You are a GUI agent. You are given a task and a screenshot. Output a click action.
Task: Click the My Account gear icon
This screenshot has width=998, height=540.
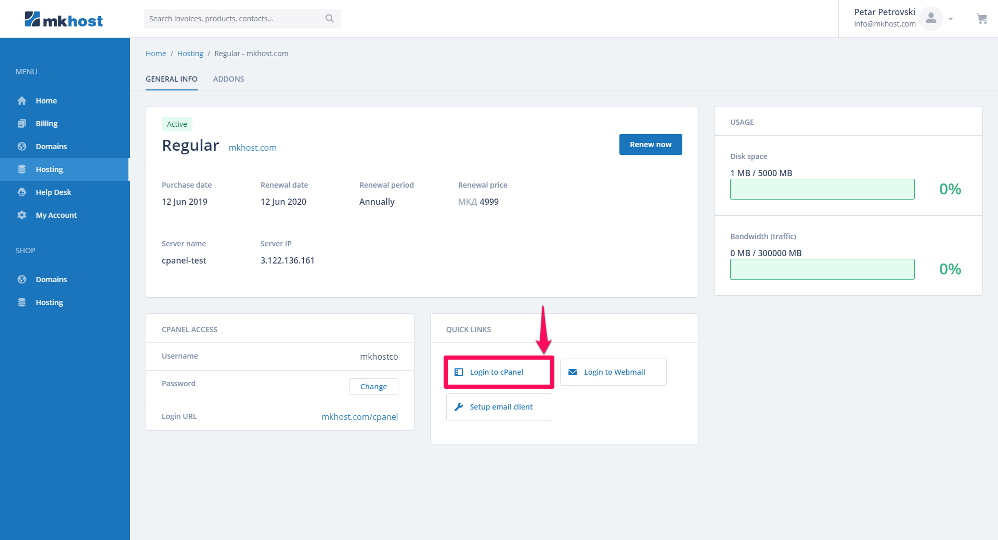(22, 215)
